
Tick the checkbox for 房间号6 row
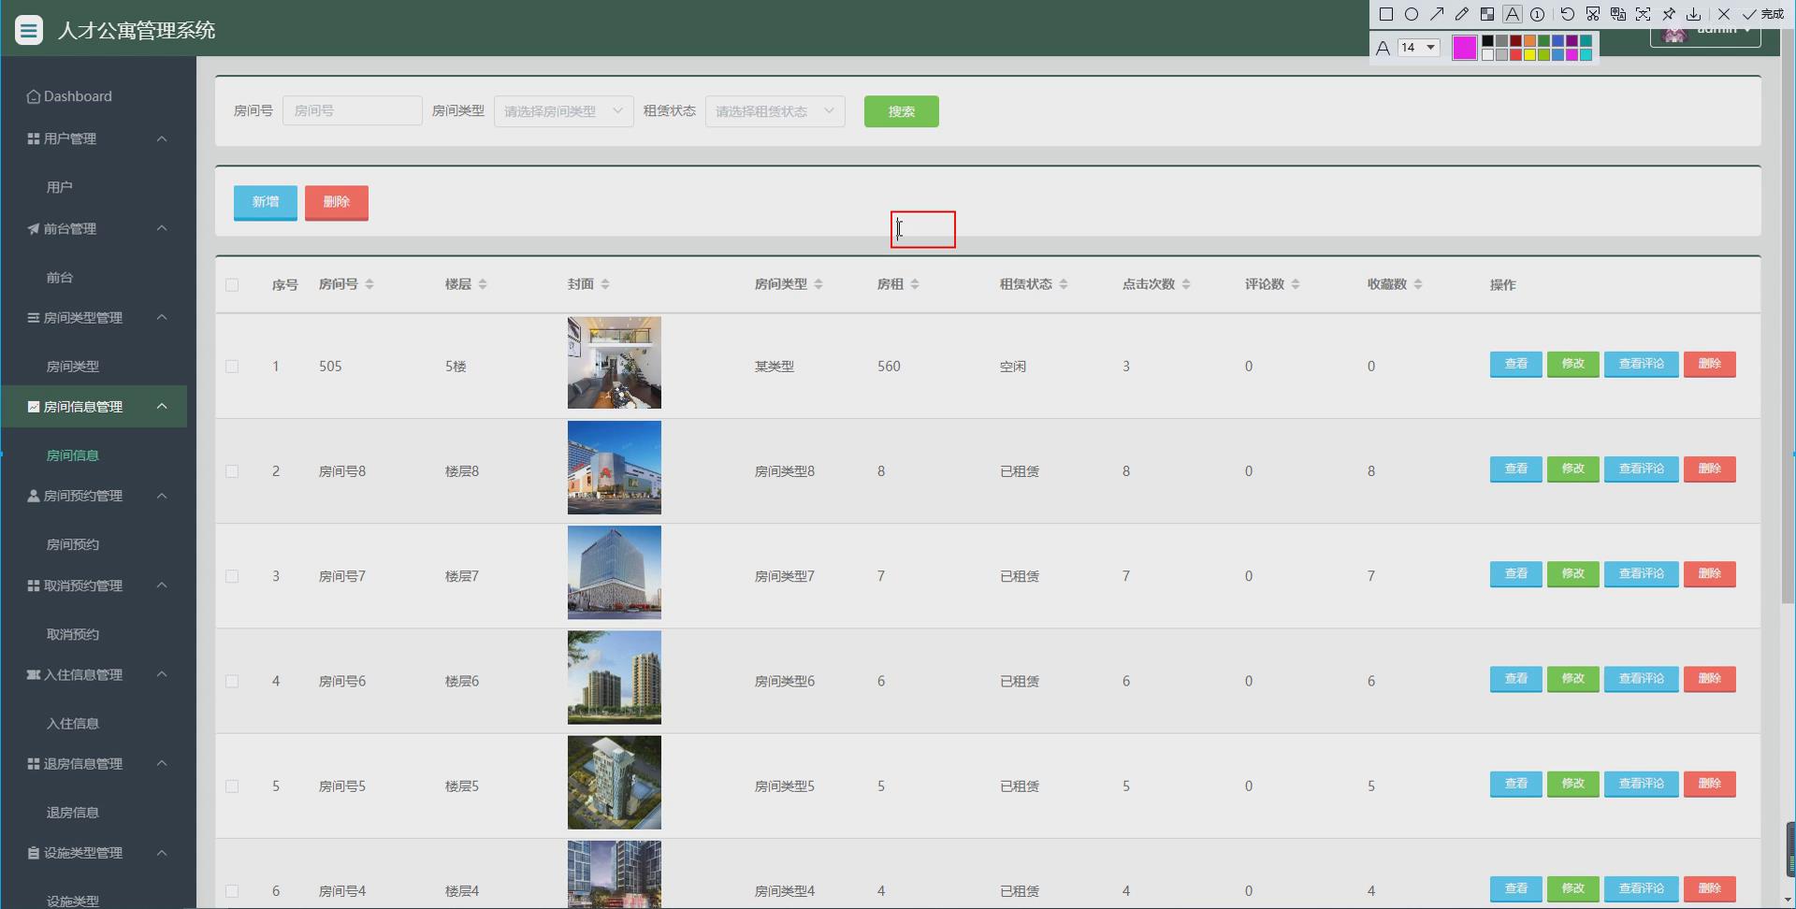click(x=232, y=682)
